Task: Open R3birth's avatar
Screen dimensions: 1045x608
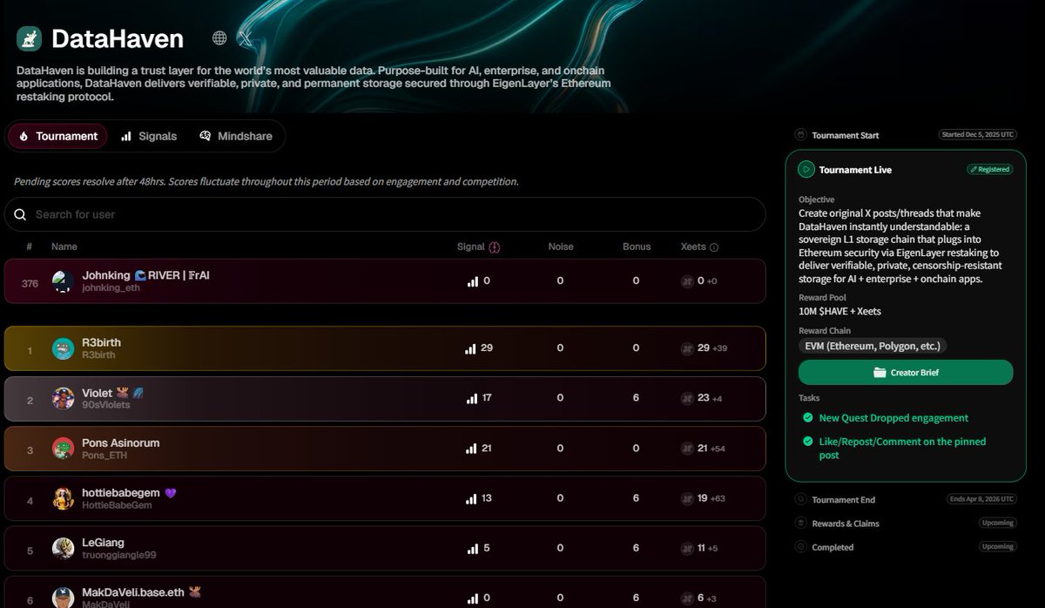Action: 63,348
